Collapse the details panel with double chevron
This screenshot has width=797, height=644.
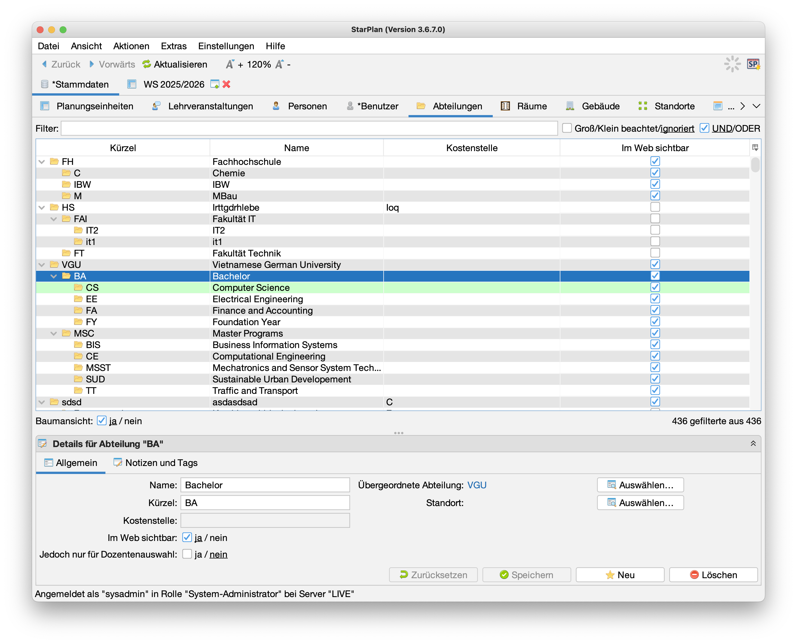click(x=753, y=444)
